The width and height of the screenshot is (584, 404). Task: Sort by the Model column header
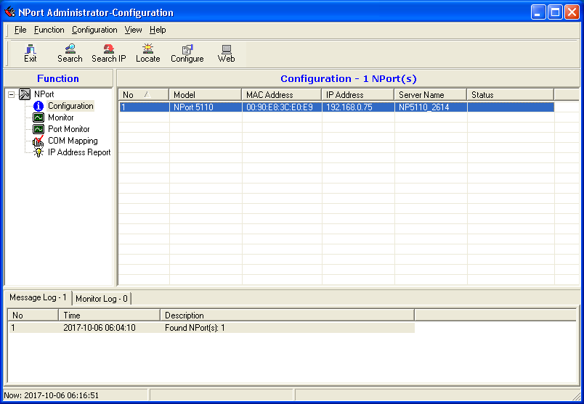[x=206, y=95]
